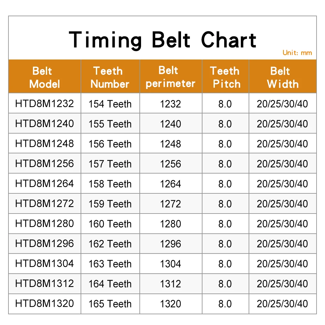Select the HTD8M1280 model cell
The image size is (325, 325).
point(45,224)
